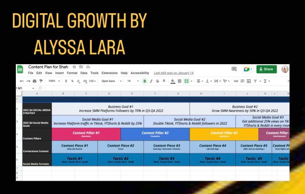This screenshot has height=194, width=305.
Task: Open the Open Sans font dropdown
Action: coord(112,81)
